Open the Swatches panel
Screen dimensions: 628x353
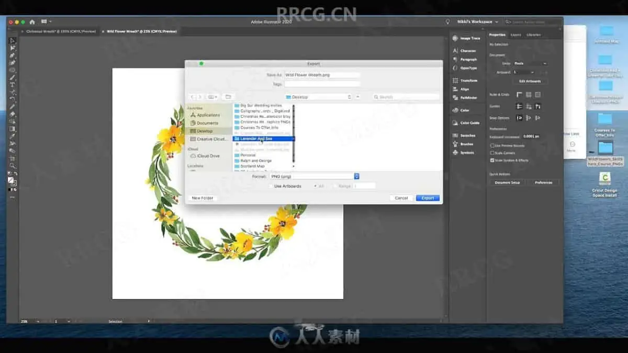(x=463, y=135)
